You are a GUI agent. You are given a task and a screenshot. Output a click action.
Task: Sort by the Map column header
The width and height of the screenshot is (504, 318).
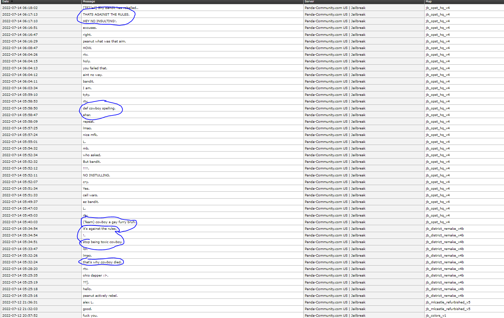pyautogui.click(x=428, y=2)
